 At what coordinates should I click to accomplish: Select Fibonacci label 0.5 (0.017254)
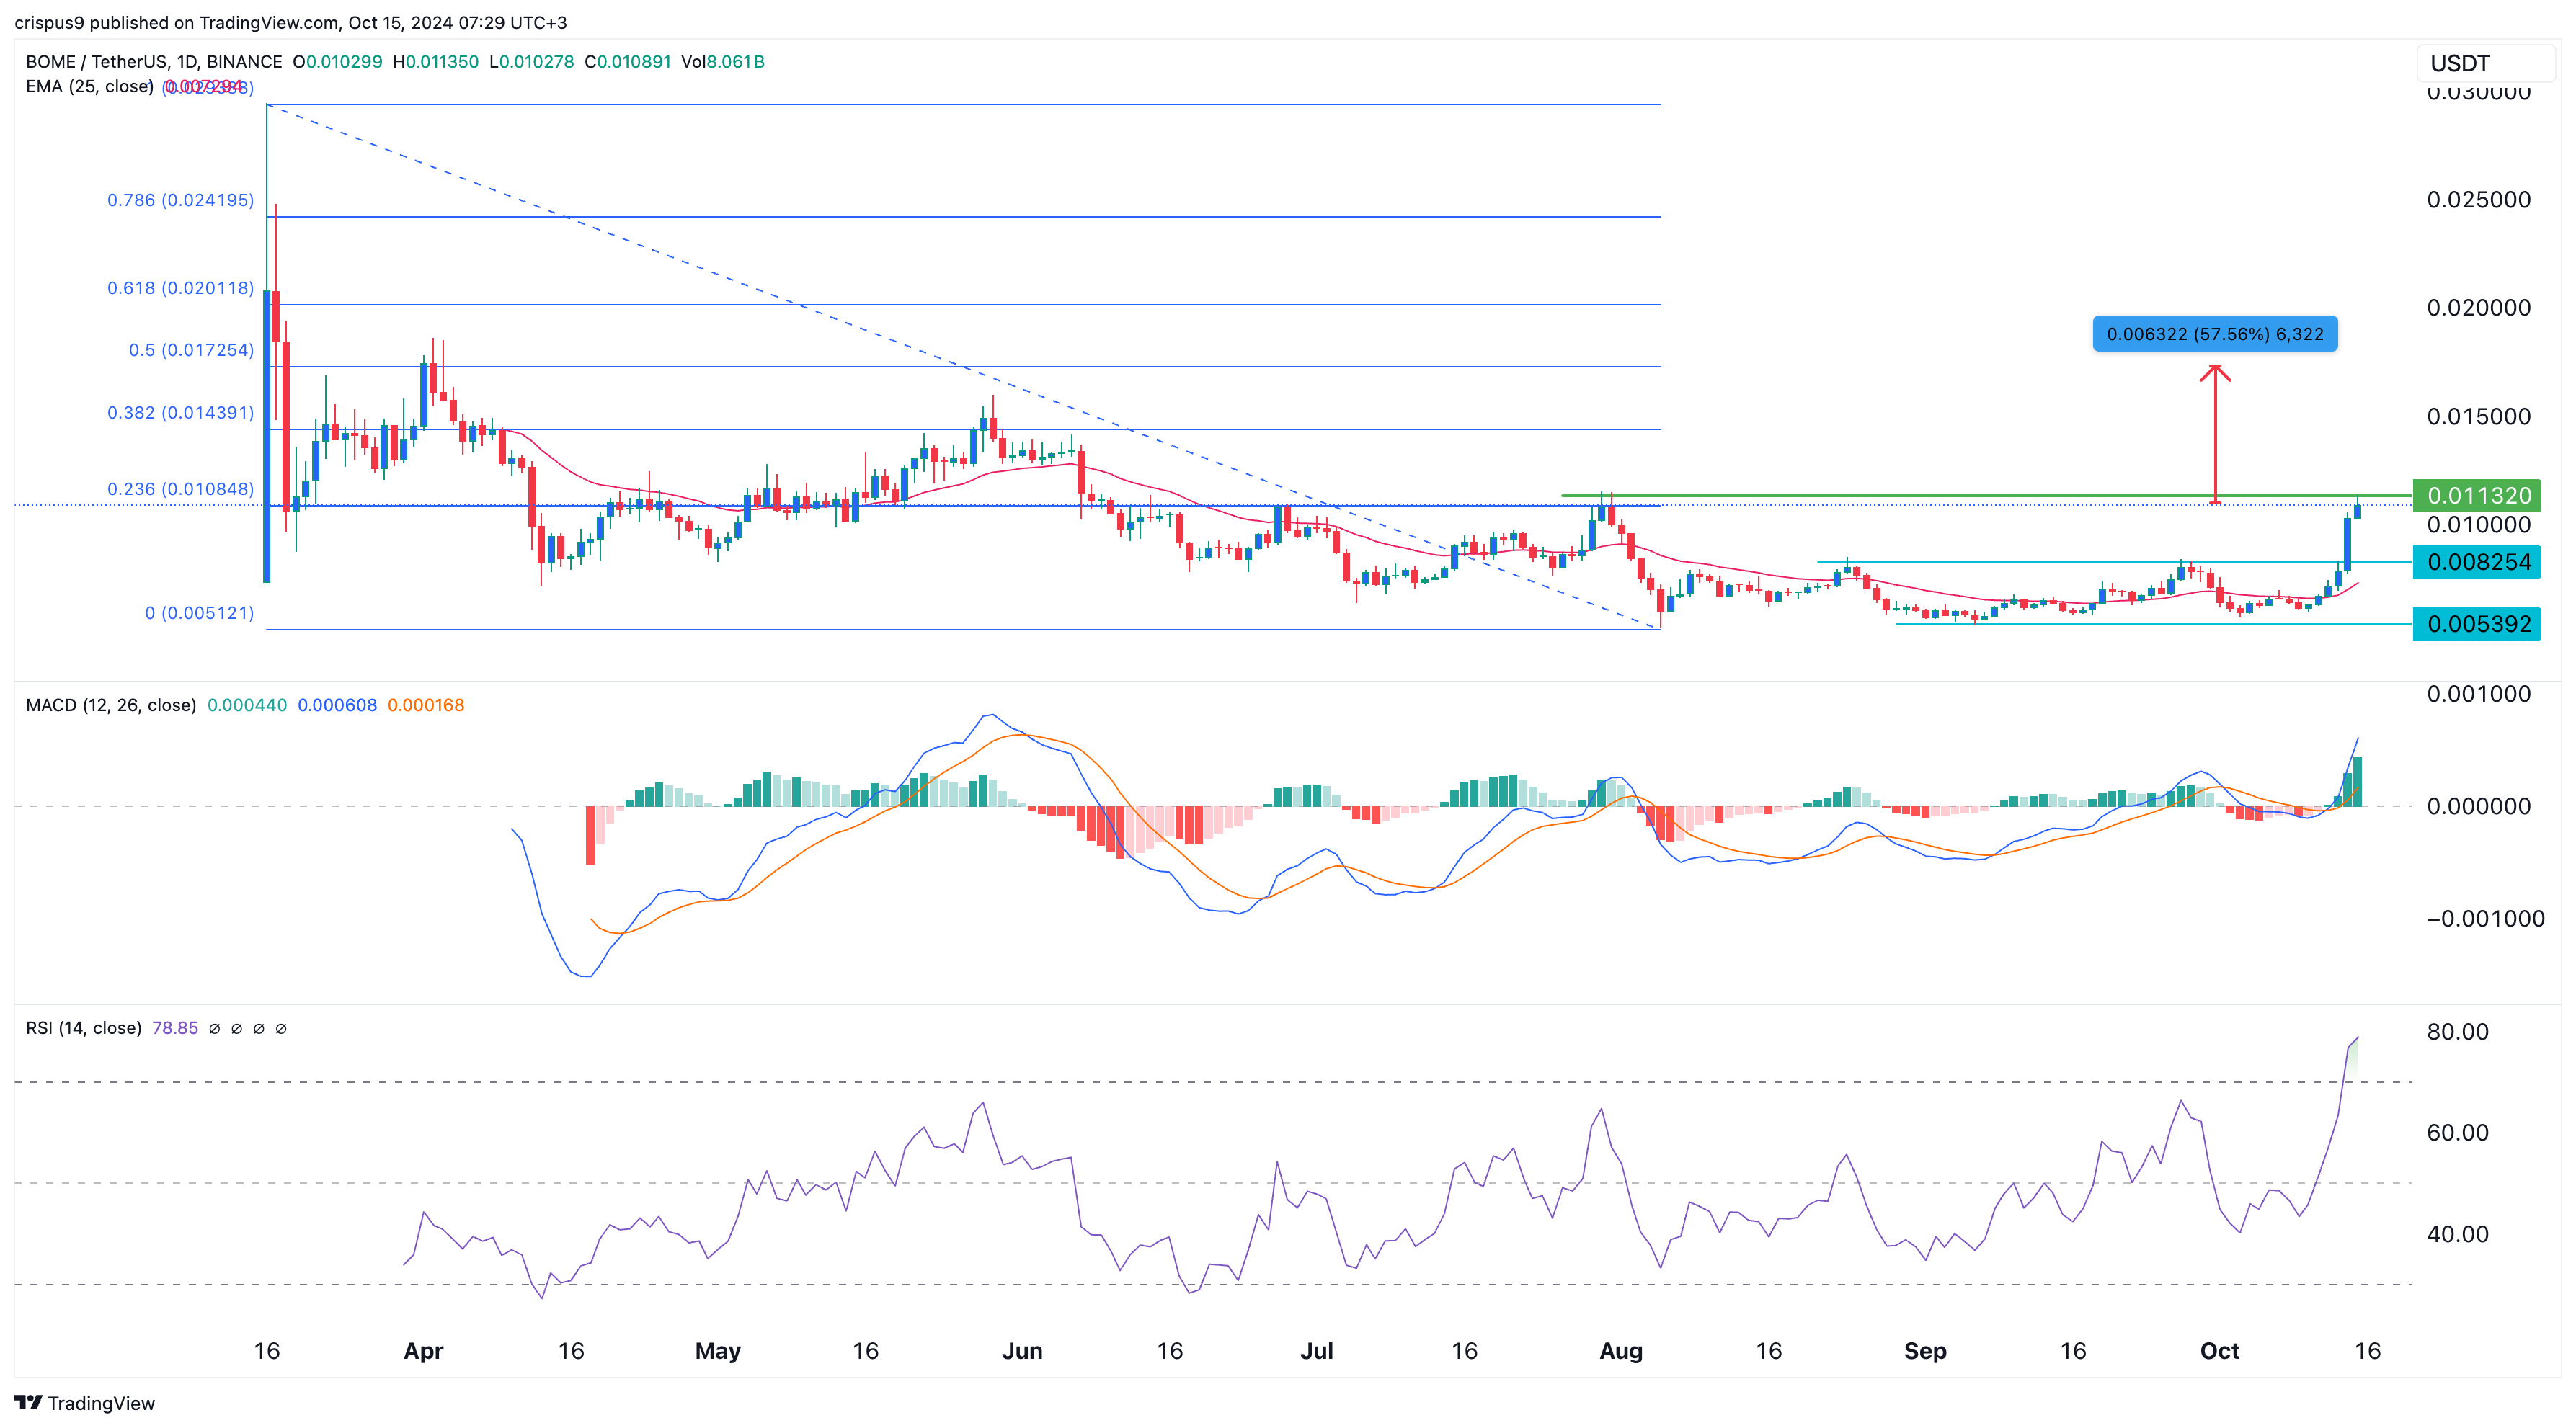point(191,349)
